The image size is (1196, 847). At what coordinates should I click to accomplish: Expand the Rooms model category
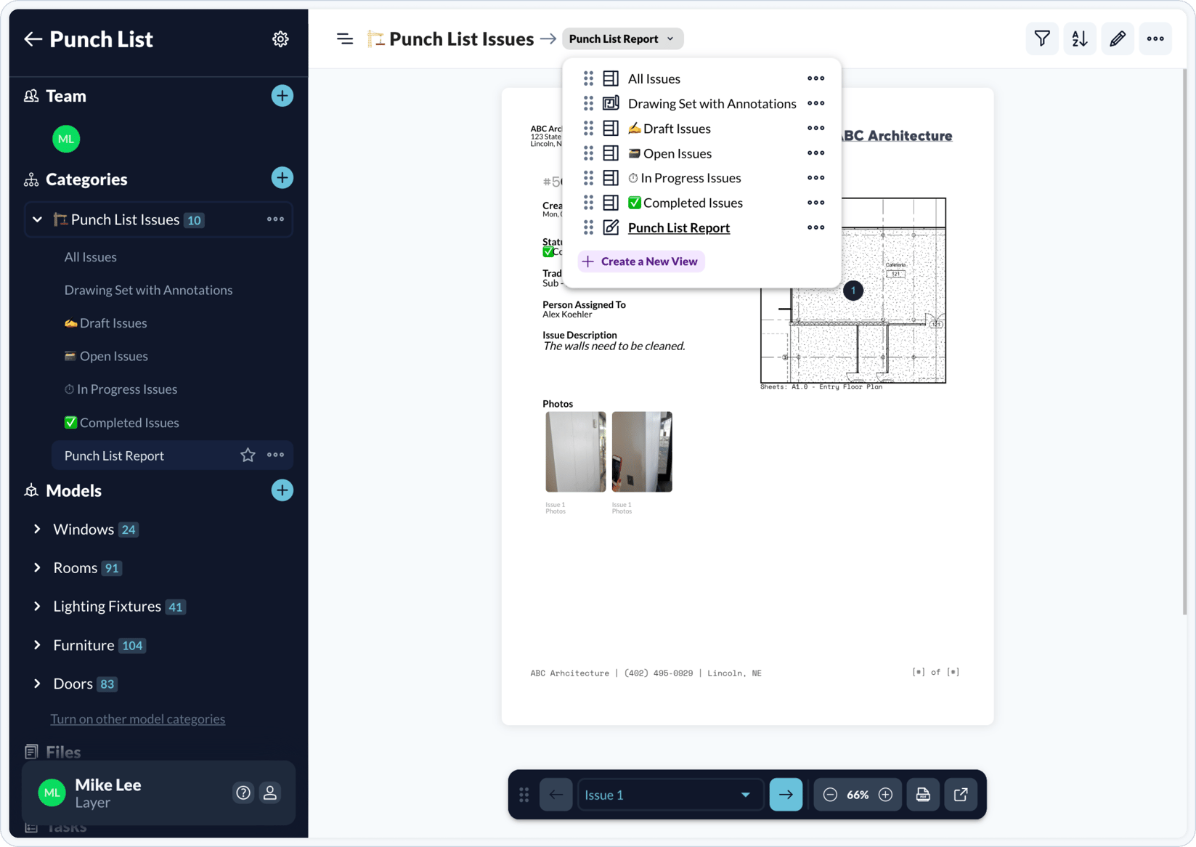[37, 568]
